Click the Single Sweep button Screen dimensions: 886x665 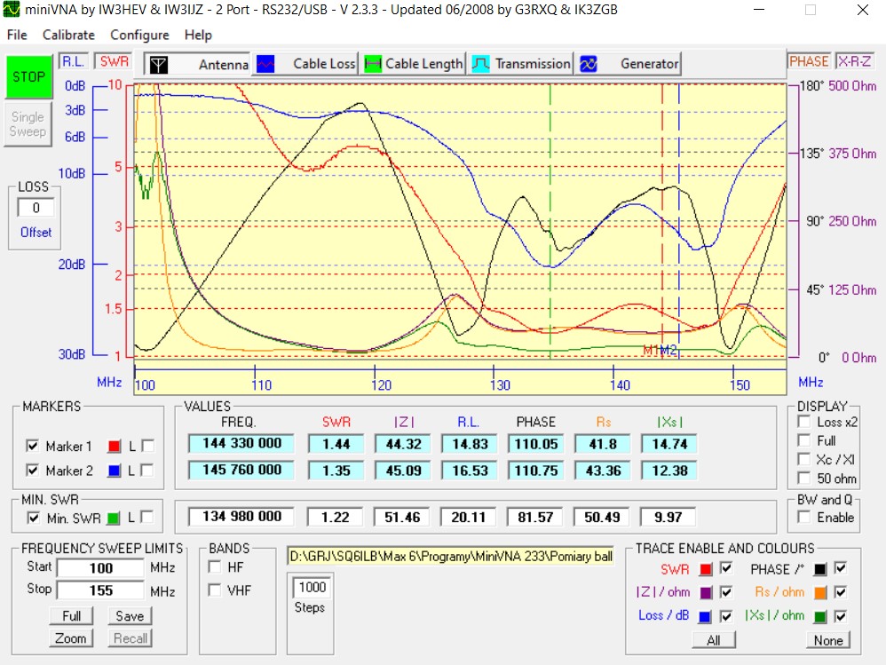pyautogui.click(x=28, y=124)
